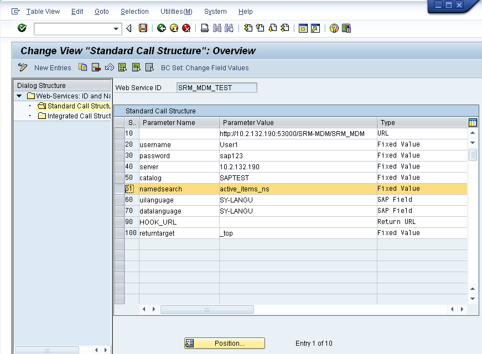Image resolution: width=482 pixels, height=354 pixels.
Task: Open the Goto menu
Action: coord(102,12)
